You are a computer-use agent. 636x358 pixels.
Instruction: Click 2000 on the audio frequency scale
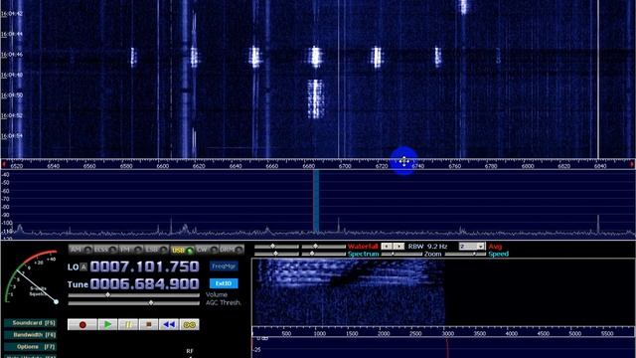pos(384,334)
